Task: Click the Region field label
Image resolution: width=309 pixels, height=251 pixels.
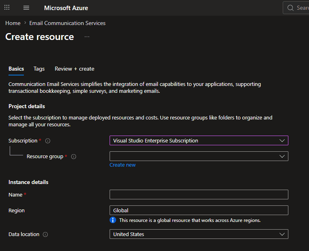Action: point(17,211)
